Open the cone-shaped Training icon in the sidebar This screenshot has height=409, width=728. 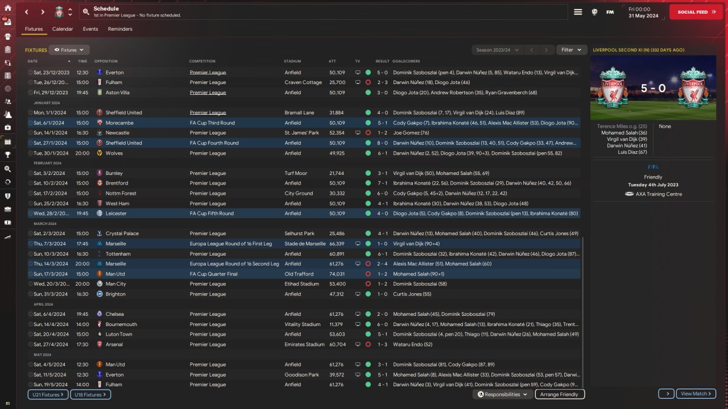tap(8, 115)
